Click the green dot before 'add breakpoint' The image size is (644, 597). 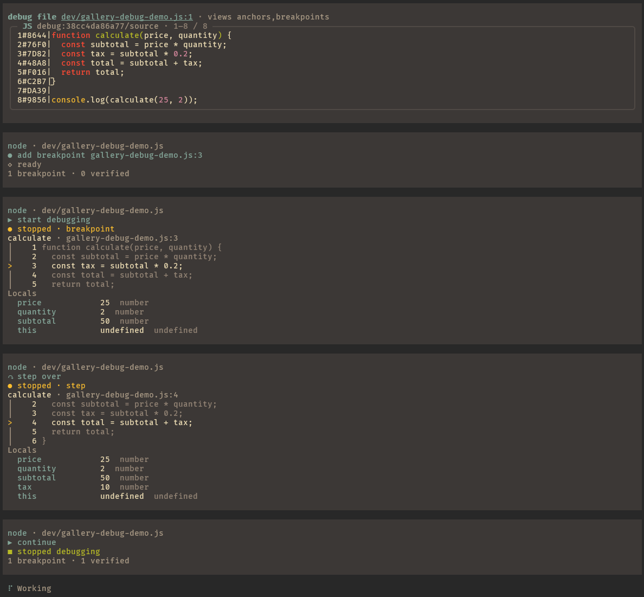pyautogui.click(x=10, y=155)
